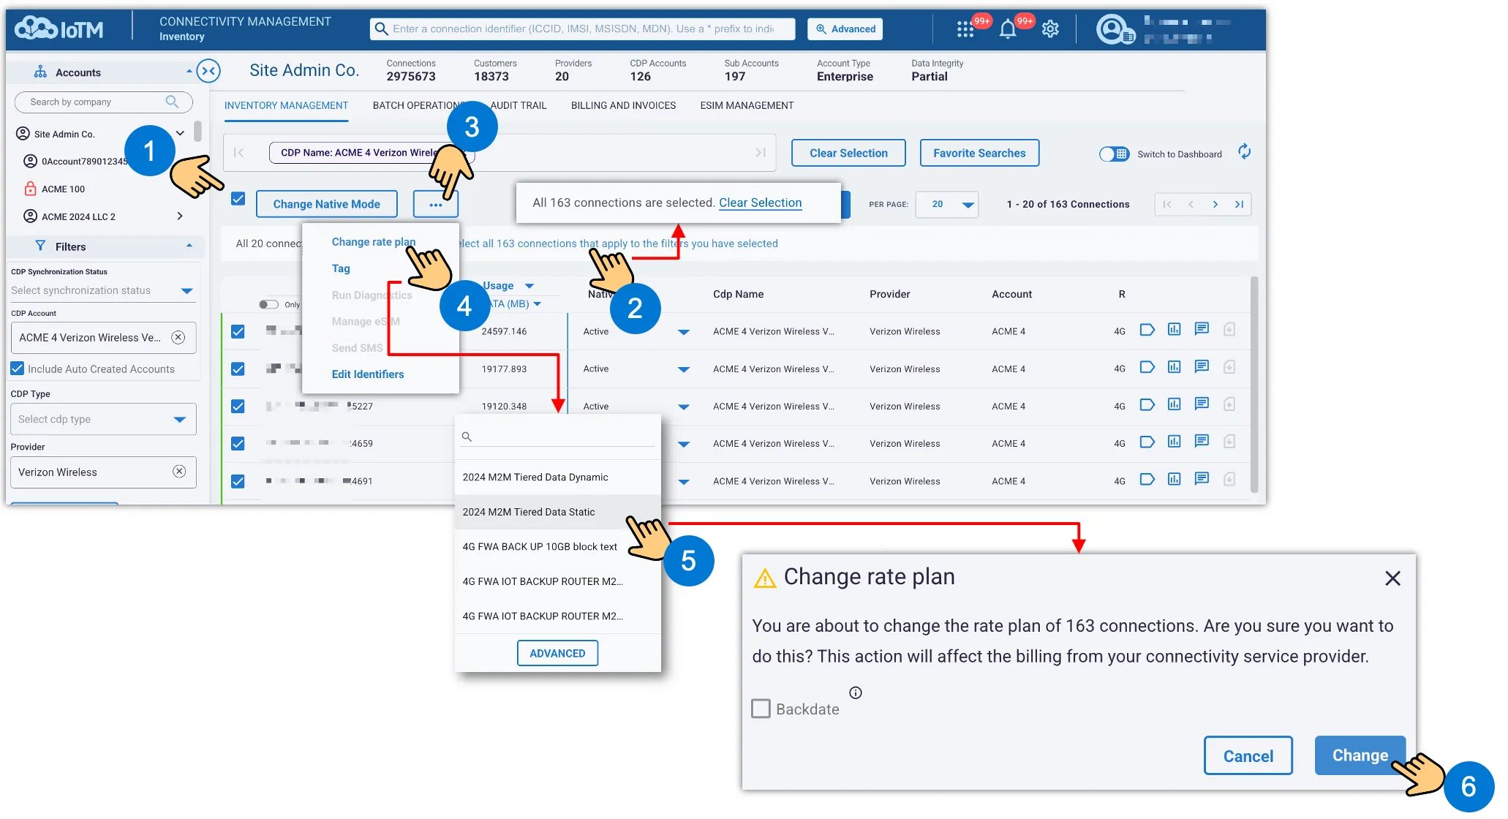Collapse the sidebar with the arrows icon
The width and height of the screenshot is (1508, 819).
tap(208, 71)
